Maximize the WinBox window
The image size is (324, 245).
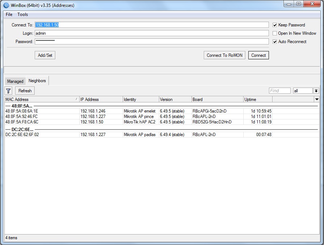(x=299, y=4)
